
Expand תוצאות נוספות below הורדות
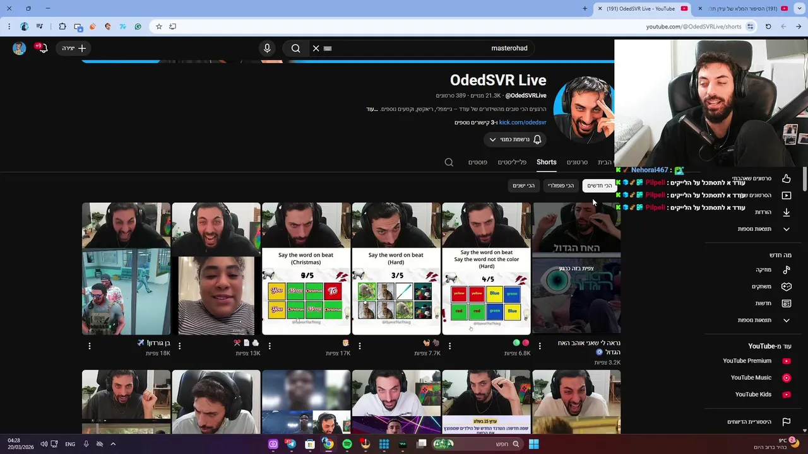point(763,229)
